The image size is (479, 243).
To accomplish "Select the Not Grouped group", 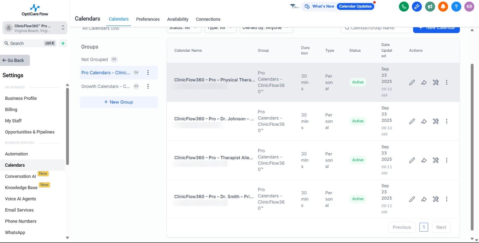I will pos(99,59).
